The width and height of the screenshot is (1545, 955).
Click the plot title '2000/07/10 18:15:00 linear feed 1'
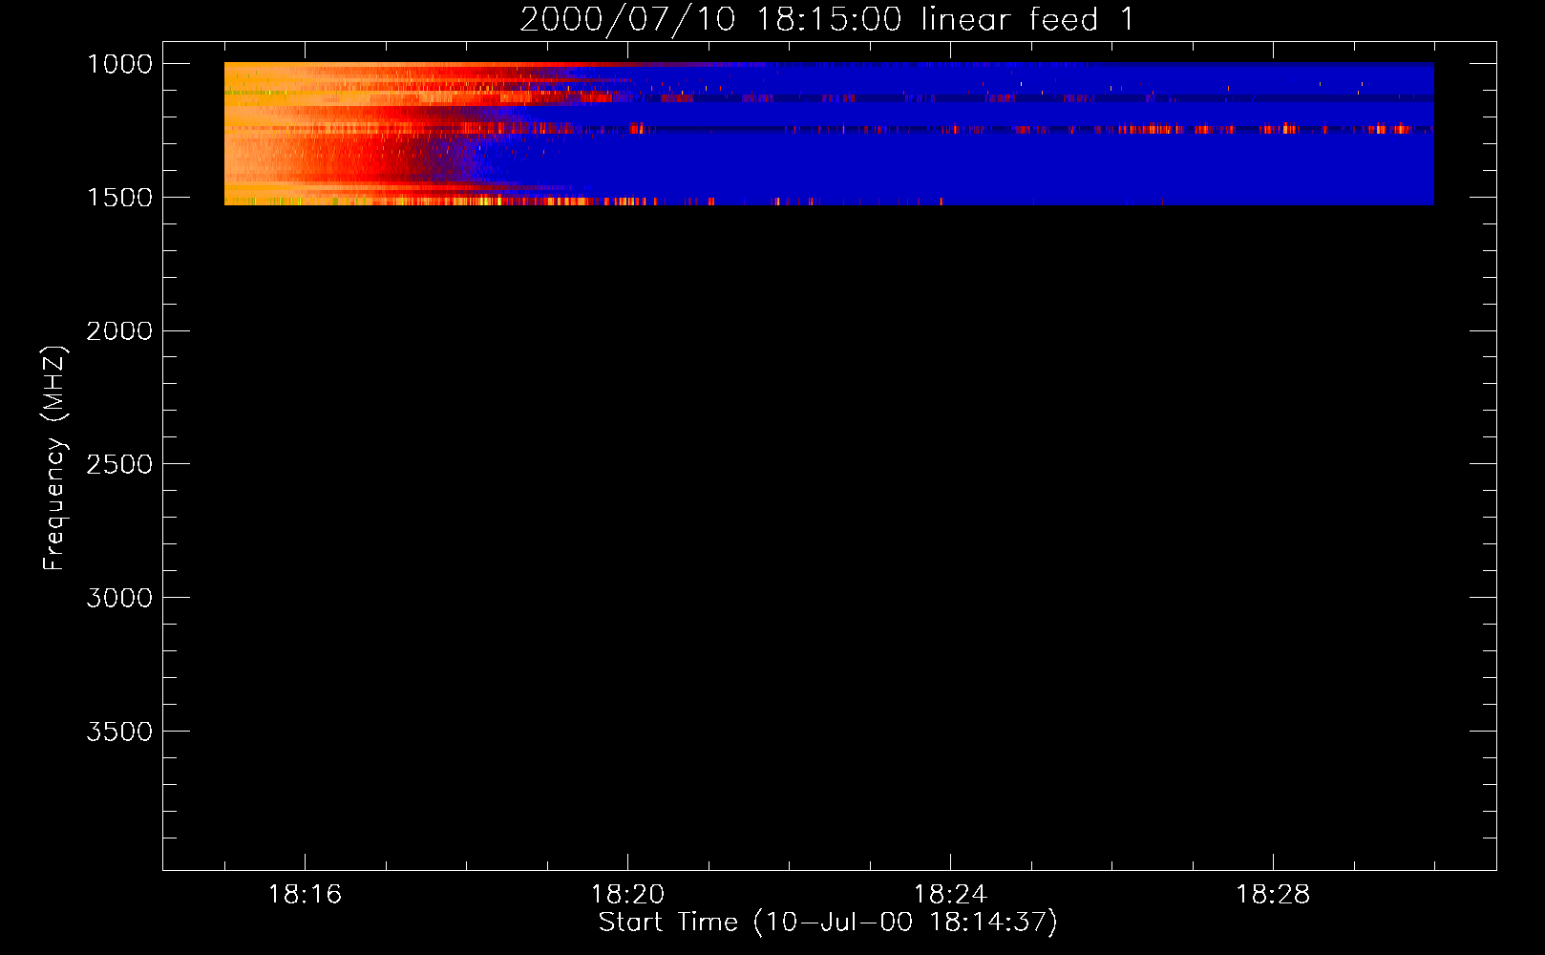tap(827, 19)
